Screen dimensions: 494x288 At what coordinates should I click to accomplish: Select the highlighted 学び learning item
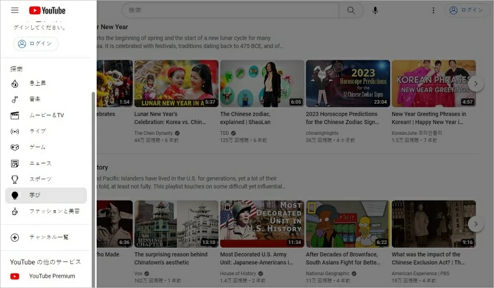click(46, 195)
